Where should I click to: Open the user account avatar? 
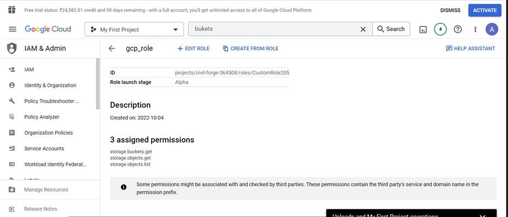tap(492, 29)
